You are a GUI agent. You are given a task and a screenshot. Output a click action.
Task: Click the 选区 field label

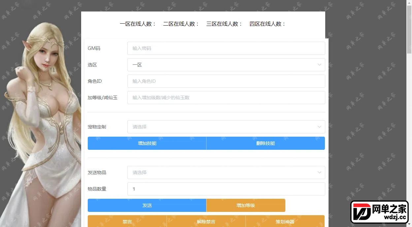click(92, 65)
